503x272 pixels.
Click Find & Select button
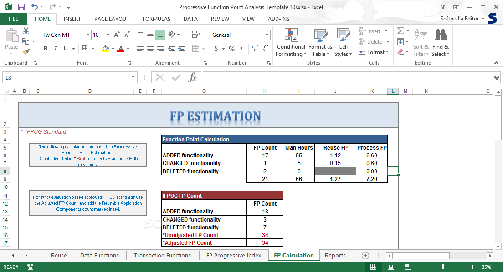tap(440, 43)
